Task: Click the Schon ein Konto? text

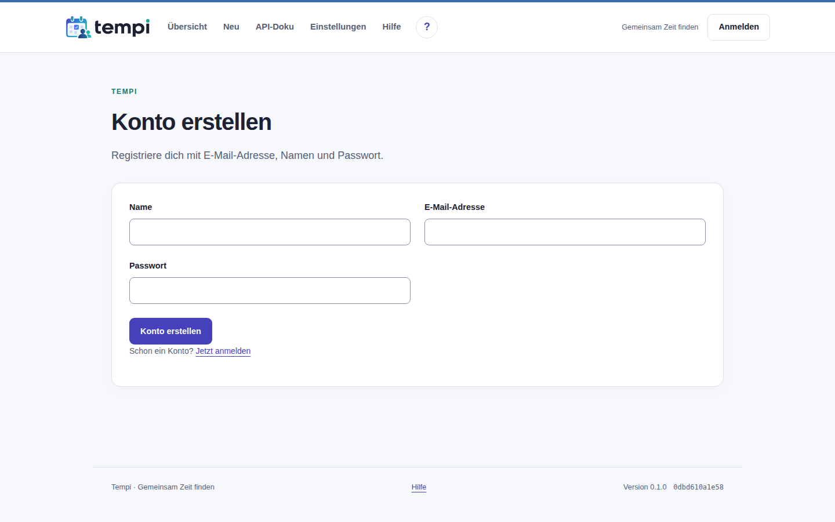Action: click(161, 351)
